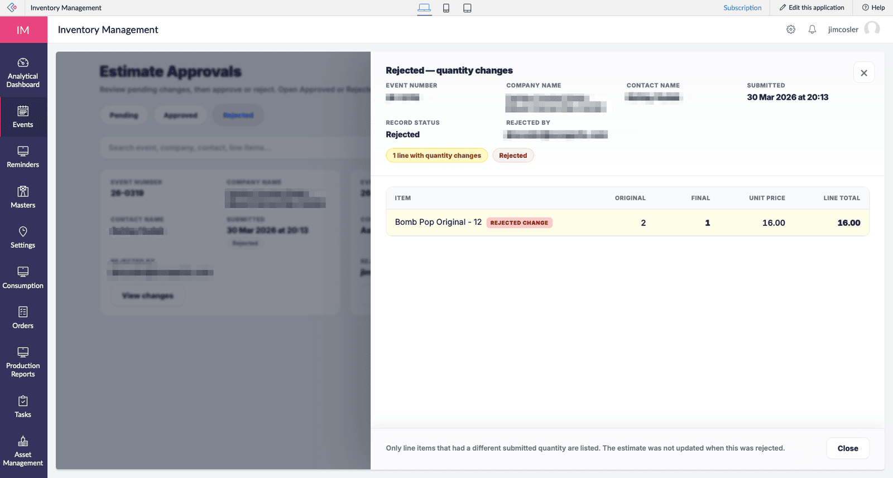This screenshot has width=893, height=478.
Task: Open the Settings location pin icon
Action: (x=23, y=231)
